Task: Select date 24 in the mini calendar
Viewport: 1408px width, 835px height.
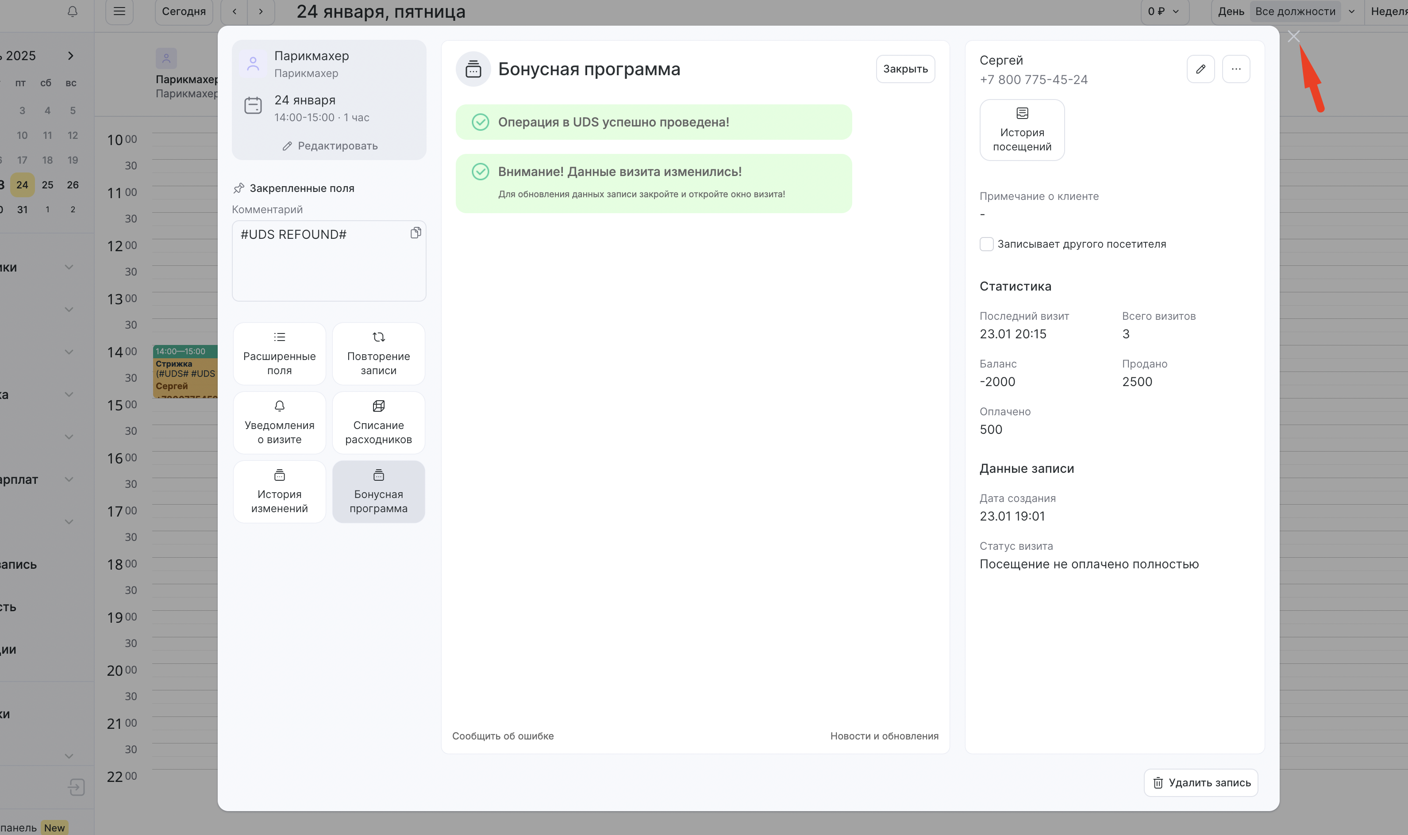Action: pos(22,184)
